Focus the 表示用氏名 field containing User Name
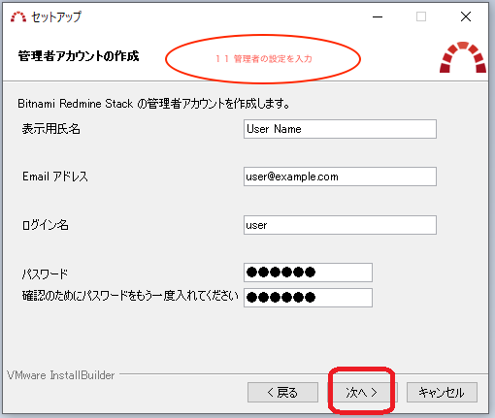This screenshot has width=495, height=418. 340,129
